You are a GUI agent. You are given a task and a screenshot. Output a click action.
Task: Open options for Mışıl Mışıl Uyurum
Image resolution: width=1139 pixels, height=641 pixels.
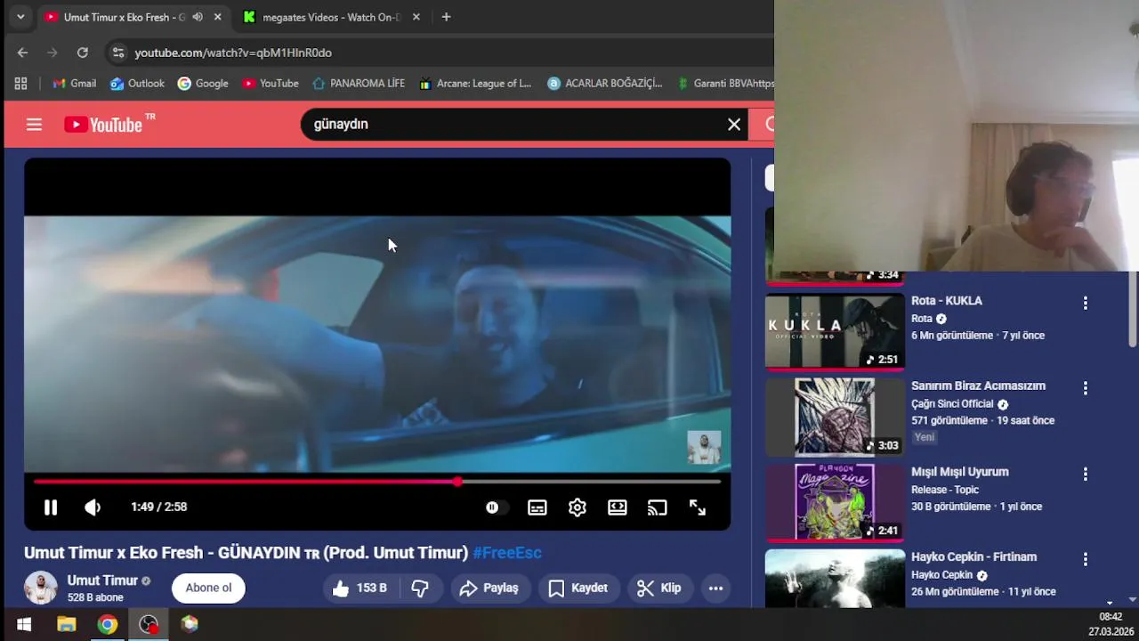point(1085,474)
